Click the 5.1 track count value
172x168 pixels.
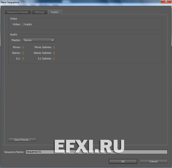tap(23, 59)
